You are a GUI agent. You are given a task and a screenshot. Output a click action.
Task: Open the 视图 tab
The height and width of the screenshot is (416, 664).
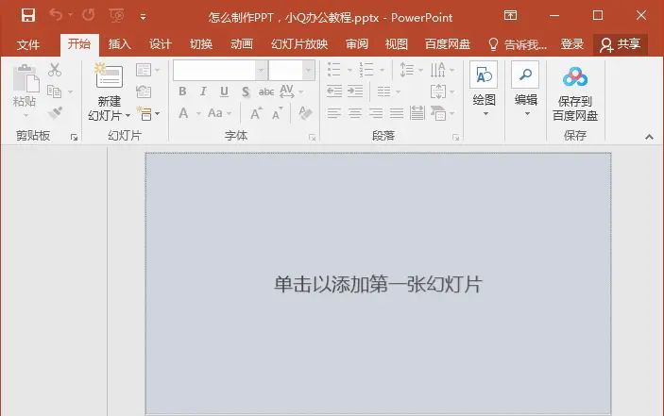click(397, 44)
